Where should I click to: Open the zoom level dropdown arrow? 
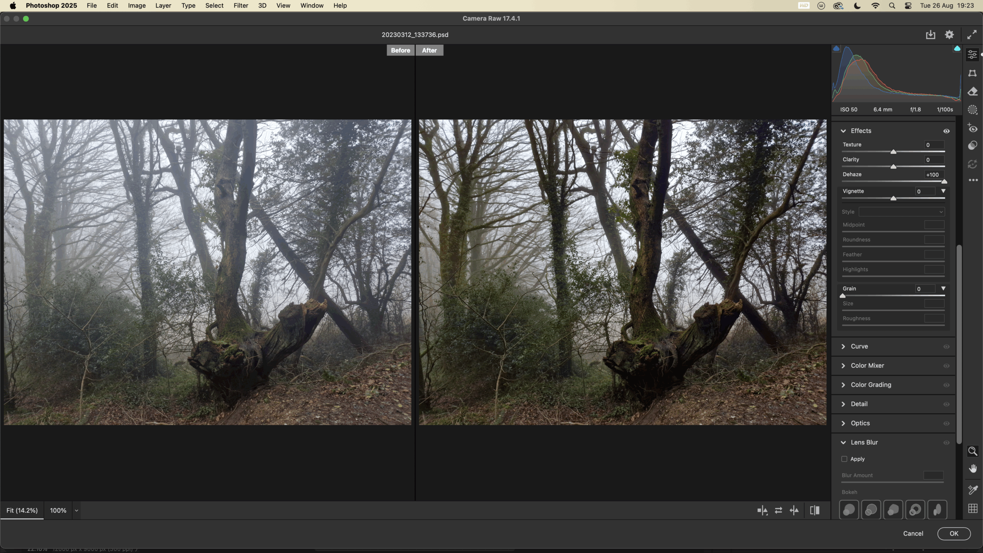pyautogui.click(x=76, y=510)
